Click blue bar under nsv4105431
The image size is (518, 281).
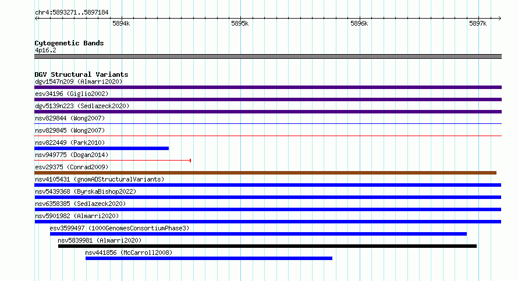268,185
